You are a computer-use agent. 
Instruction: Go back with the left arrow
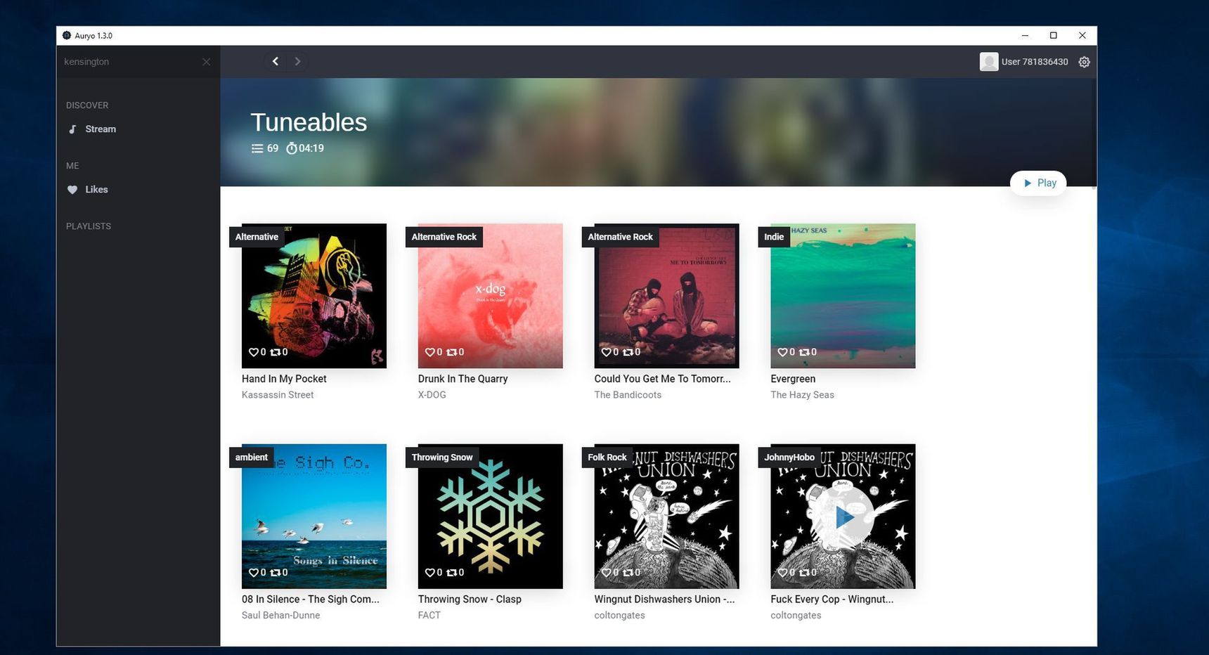pyautogui.click(x=276, y=61)
